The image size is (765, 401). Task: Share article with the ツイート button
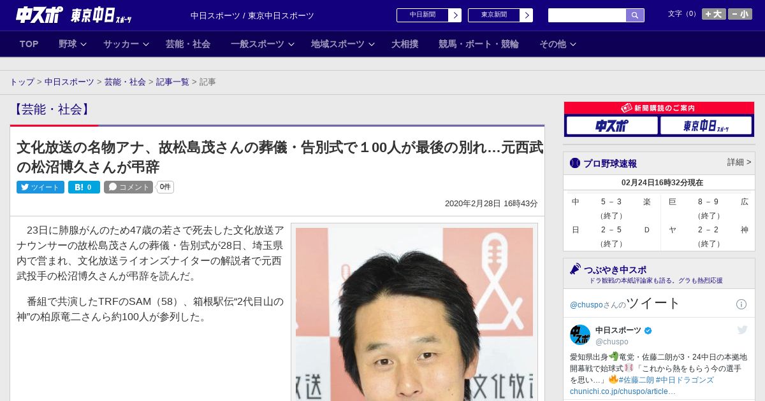pos(40,187)
